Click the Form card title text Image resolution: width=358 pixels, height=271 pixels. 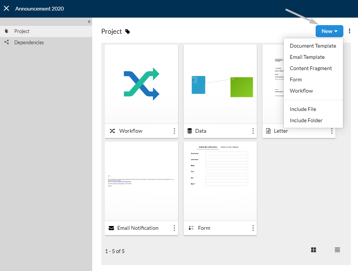(204, 228)
